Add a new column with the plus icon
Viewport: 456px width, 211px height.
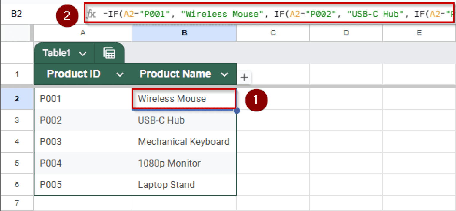coord(244,78)
